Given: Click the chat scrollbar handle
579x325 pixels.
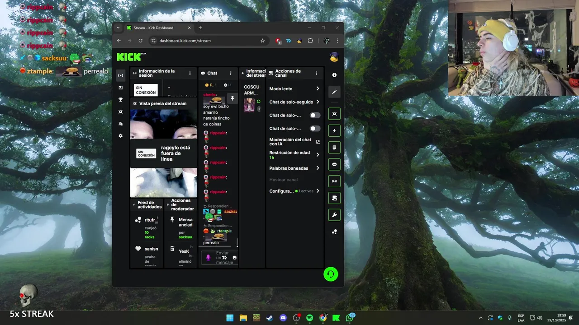Looking at the screenshot, I should pyautogui.click(x=237, y=243).
